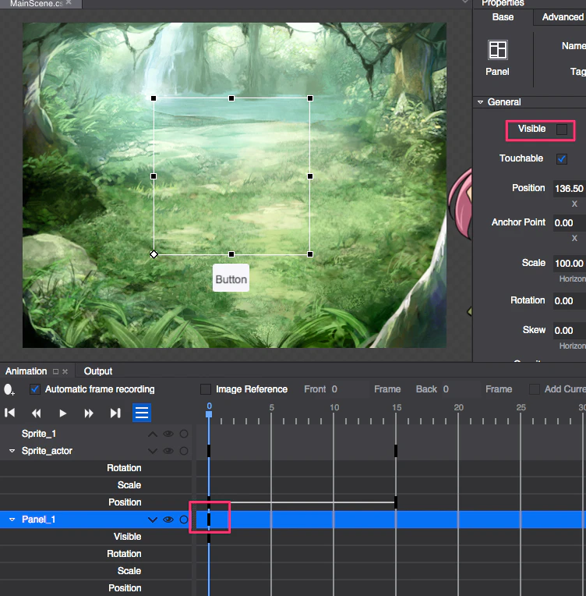Click the Position X input field
The width and height of the screenshot is (586, 596).
click(x=570, y=189)
